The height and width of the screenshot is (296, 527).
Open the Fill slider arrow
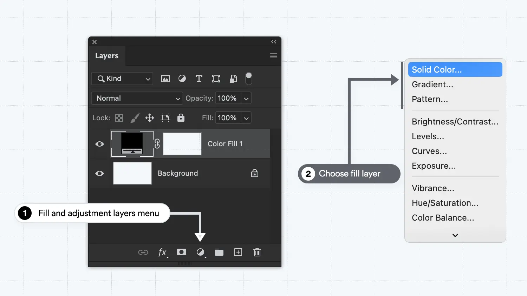click(246, 118)
